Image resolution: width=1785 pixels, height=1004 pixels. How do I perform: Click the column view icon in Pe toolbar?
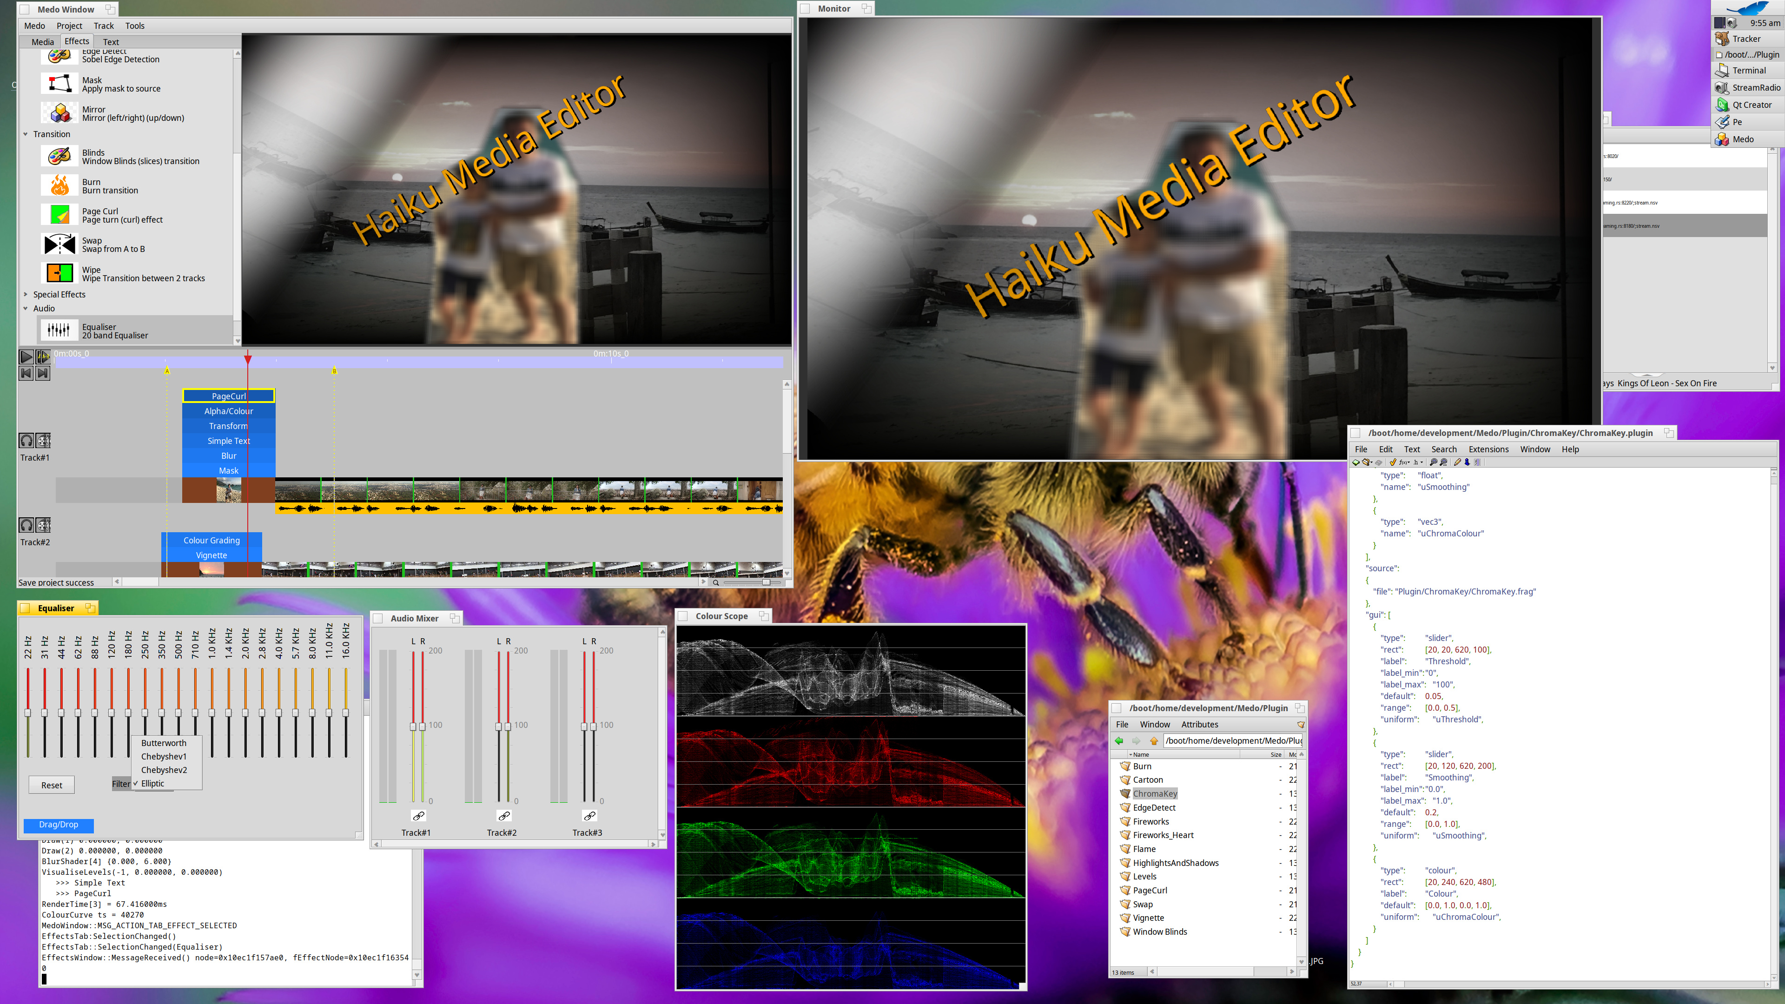pos(1477,462)
